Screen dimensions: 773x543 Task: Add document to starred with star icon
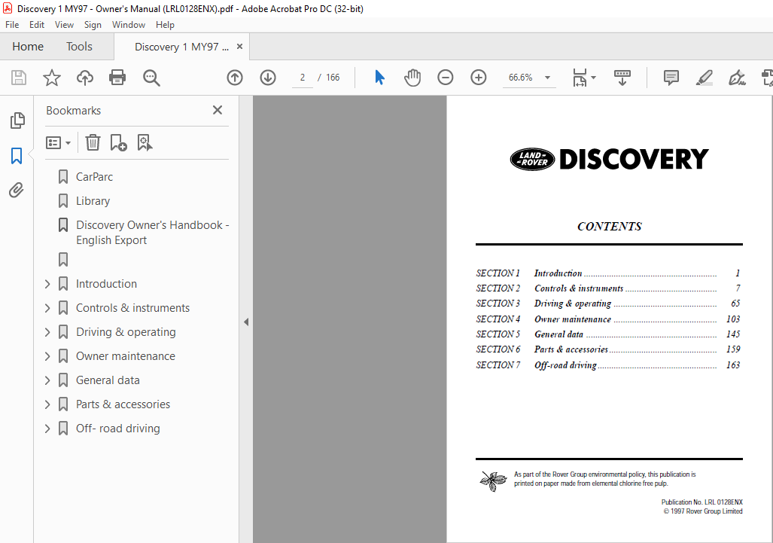click(52, 78)
